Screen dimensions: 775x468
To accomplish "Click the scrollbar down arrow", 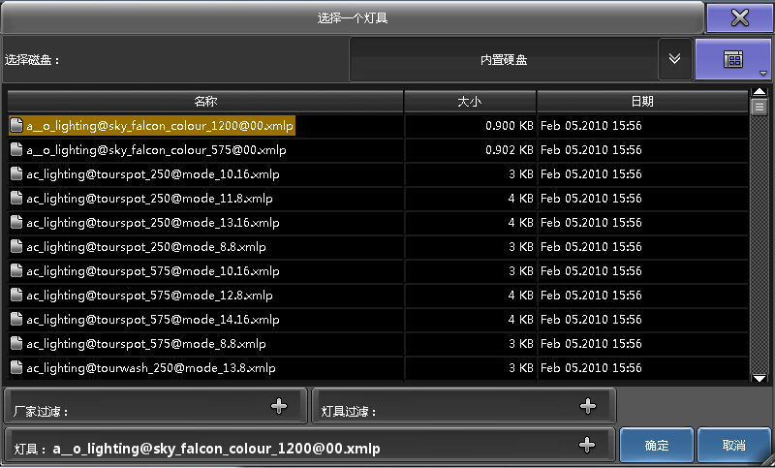I will [759, 378].
